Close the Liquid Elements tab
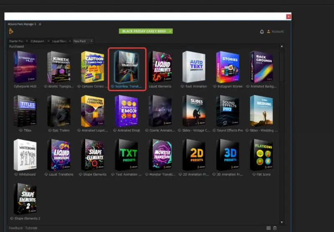This screenshot has width=334, height=232. click(x=70, y=41)
